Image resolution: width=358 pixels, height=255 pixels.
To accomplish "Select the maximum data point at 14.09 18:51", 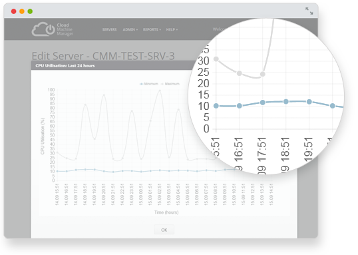I will [x=85, y=105].
